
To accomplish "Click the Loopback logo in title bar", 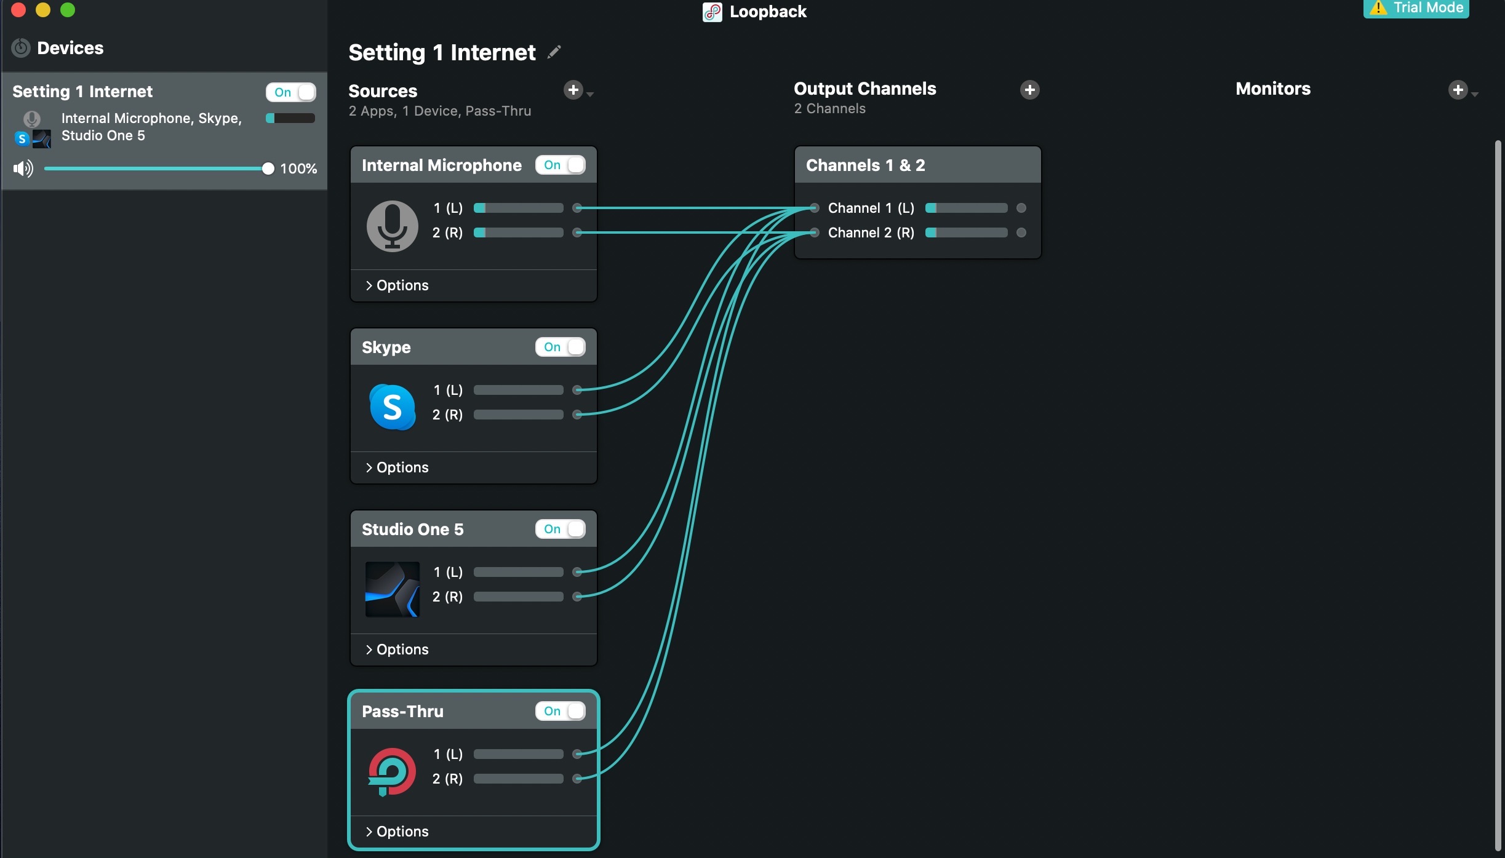I will [713, 12].
